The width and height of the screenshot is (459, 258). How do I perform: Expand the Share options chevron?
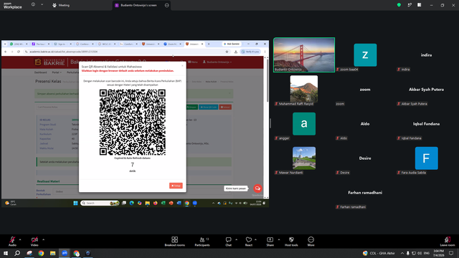pyautogui.click(x=279, y=239)
